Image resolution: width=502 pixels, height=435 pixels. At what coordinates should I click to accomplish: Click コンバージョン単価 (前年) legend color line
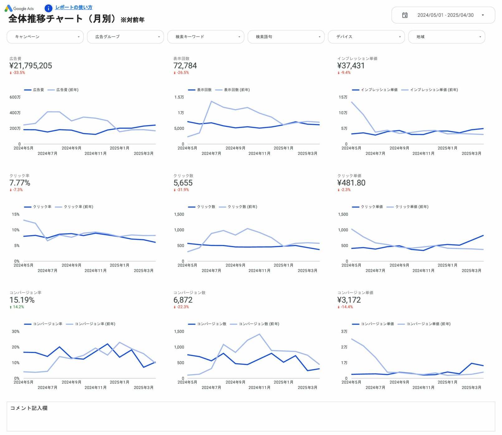click(401, 324)
